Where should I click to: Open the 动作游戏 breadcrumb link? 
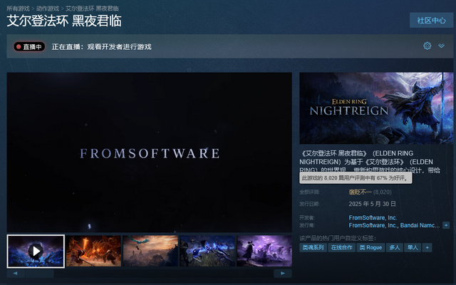(x=48, y=9)
